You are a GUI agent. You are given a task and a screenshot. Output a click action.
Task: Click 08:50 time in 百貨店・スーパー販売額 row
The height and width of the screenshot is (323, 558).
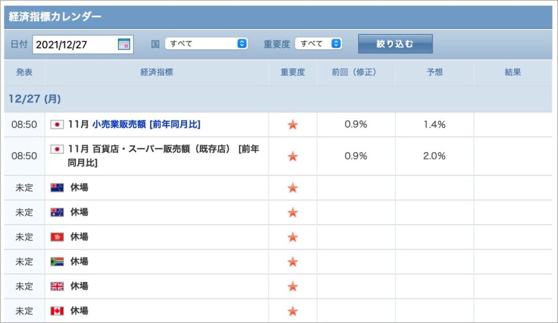[x=24, y=156]
